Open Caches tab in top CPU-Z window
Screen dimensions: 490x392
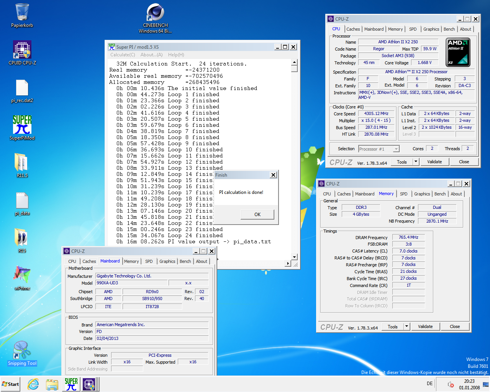click(353, 29)
